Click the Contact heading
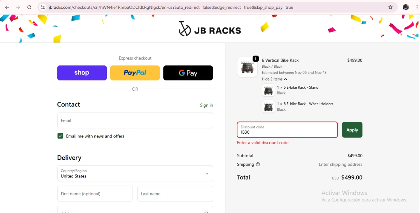The height and width of the screenshot is (213, 420). coord(69,104)
